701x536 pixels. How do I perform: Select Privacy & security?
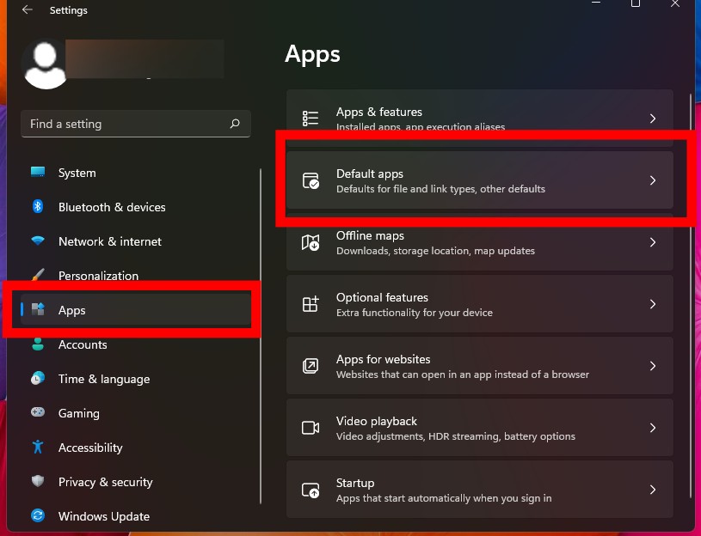click(x=135, y=482)
